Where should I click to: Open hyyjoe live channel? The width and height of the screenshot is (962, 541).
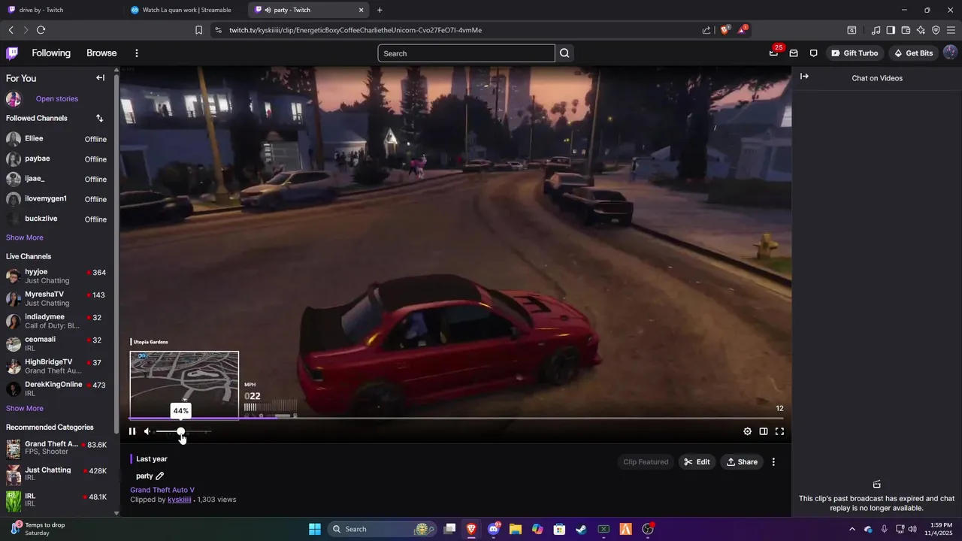point(57,276)
